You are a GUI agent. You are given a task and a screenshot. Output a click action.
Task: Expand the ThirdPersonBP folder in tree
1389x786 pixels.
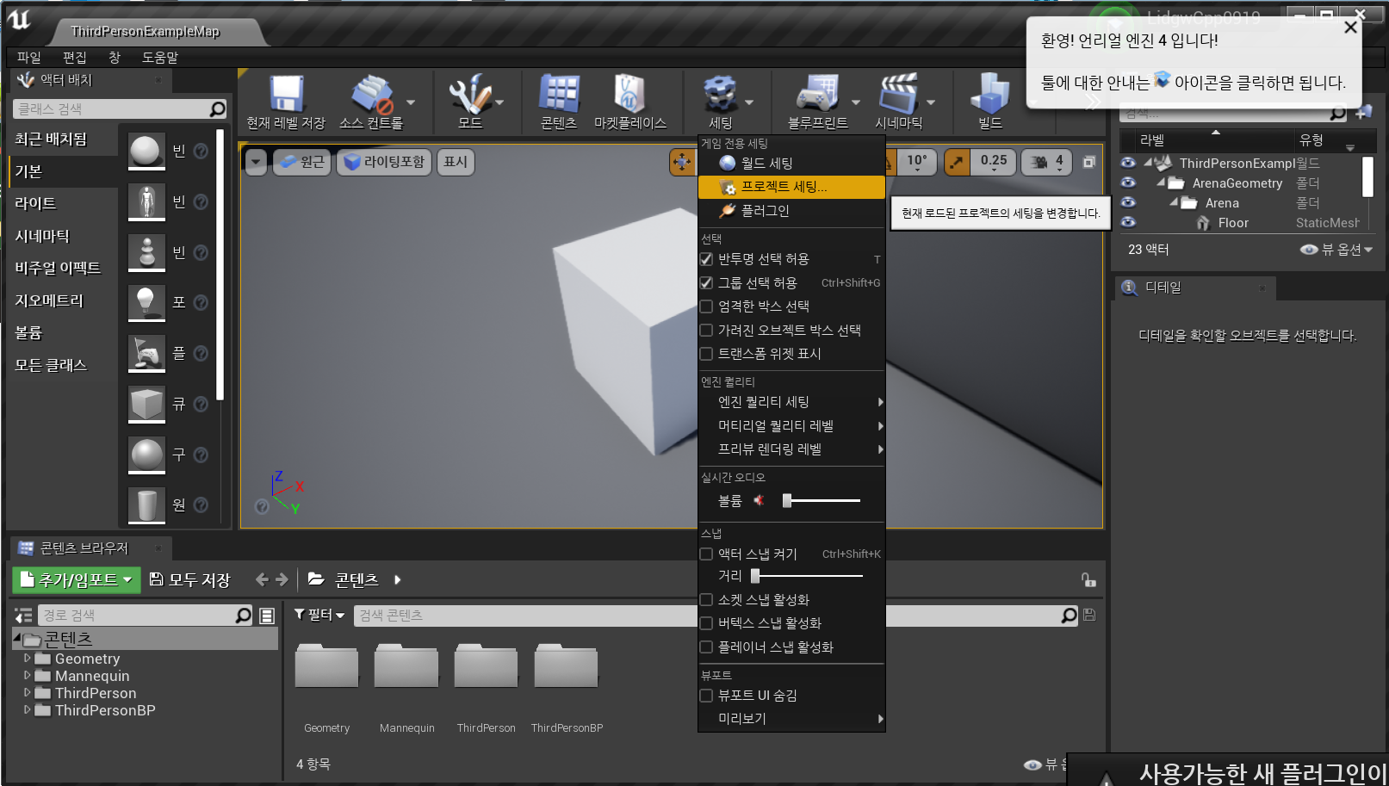coord(28,710)
